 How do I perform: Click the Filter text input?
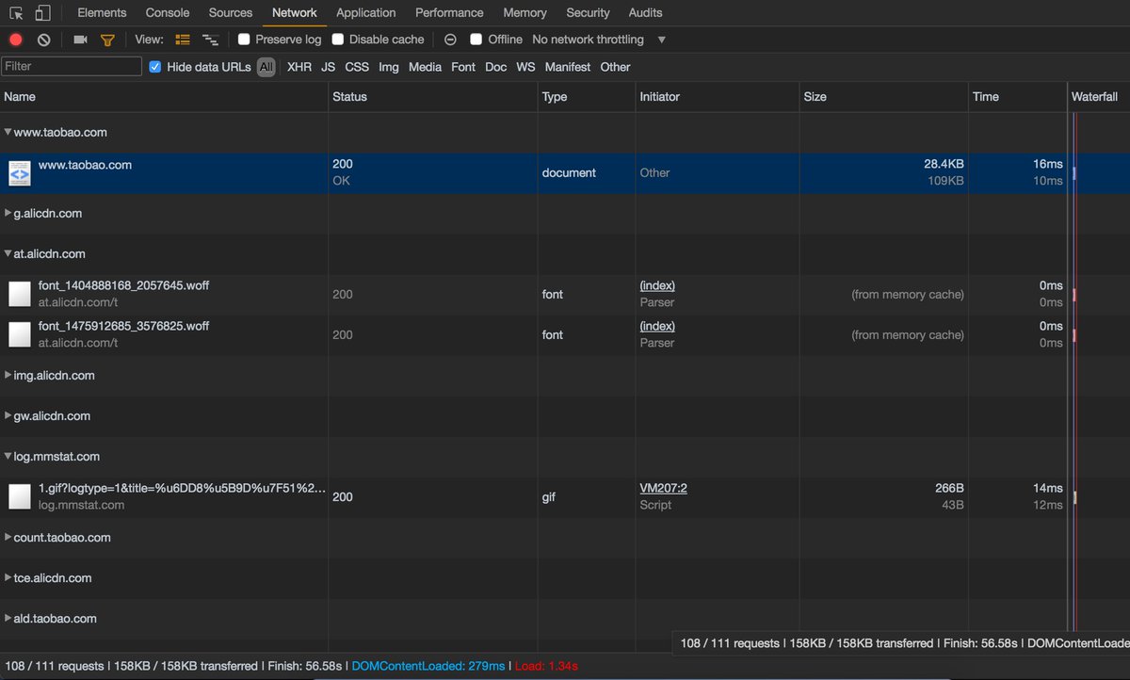72,67
